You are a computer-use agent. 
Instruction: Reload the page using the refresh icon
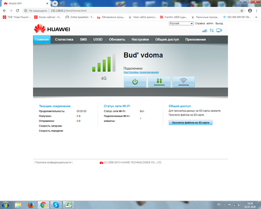click(17, 11)
